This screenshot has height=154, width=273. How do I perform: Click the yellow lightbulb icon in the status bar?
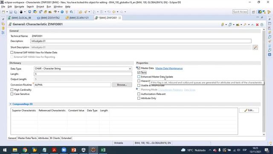[x=270, y=143]
